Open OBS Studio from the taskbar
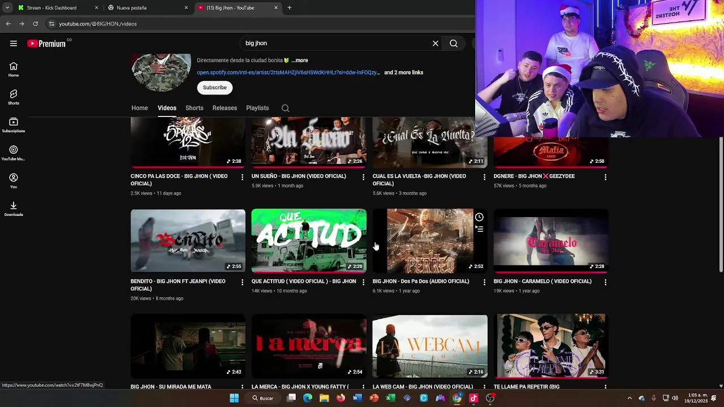The image size is (724, 407). 490,398
